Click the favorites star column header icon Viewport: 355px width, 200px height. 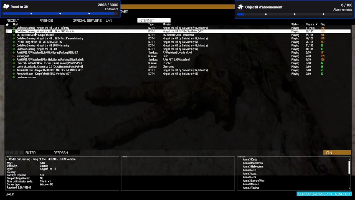pyautogui.click(x=7, y=24)
